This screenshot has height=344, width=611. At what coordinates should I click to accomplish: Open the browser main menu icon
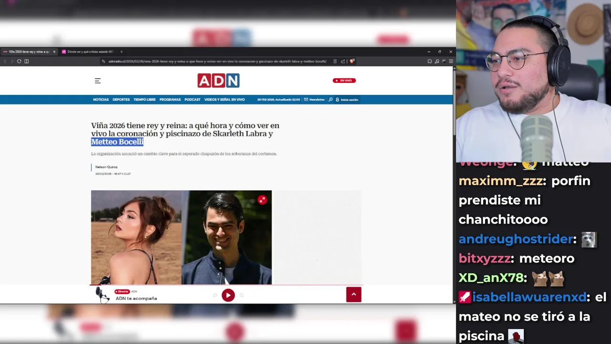[x=451, y=61]
